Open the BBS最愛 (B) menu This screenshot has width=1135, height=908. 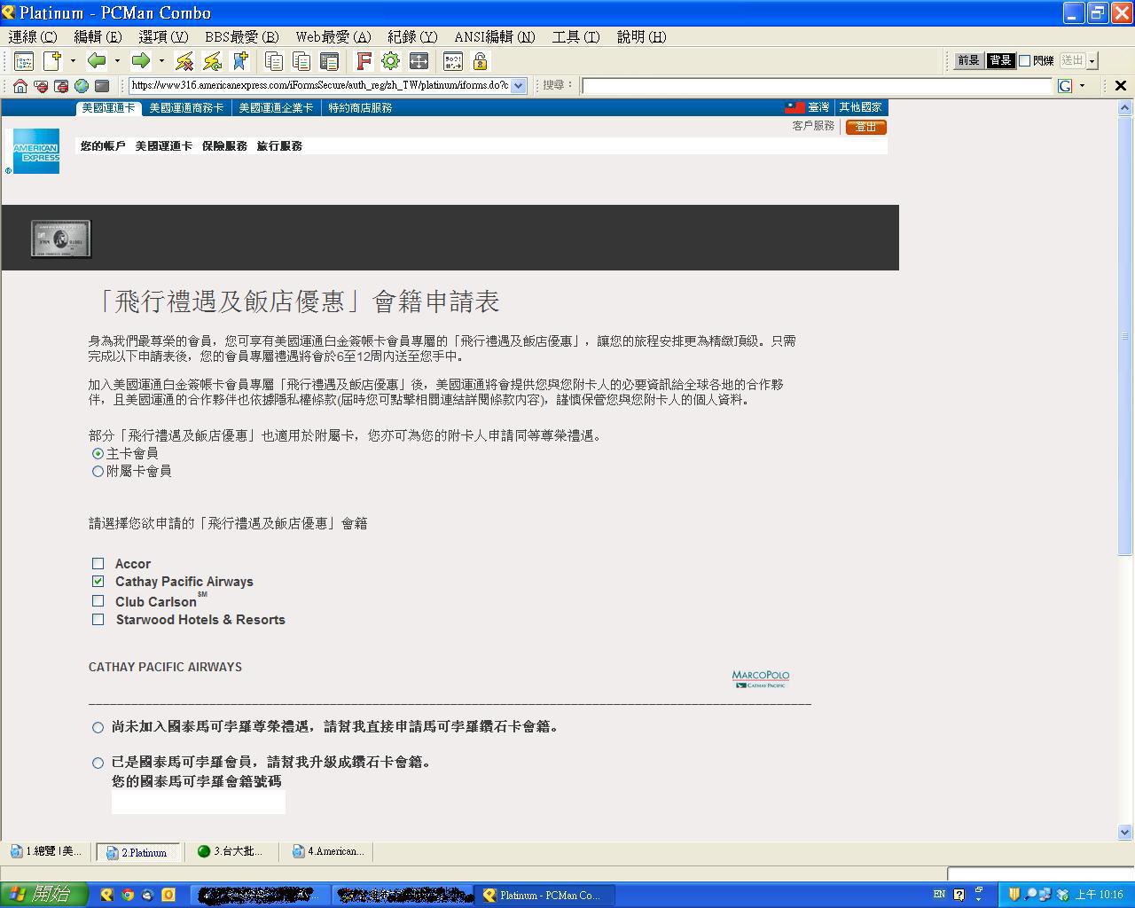(241, 36)
